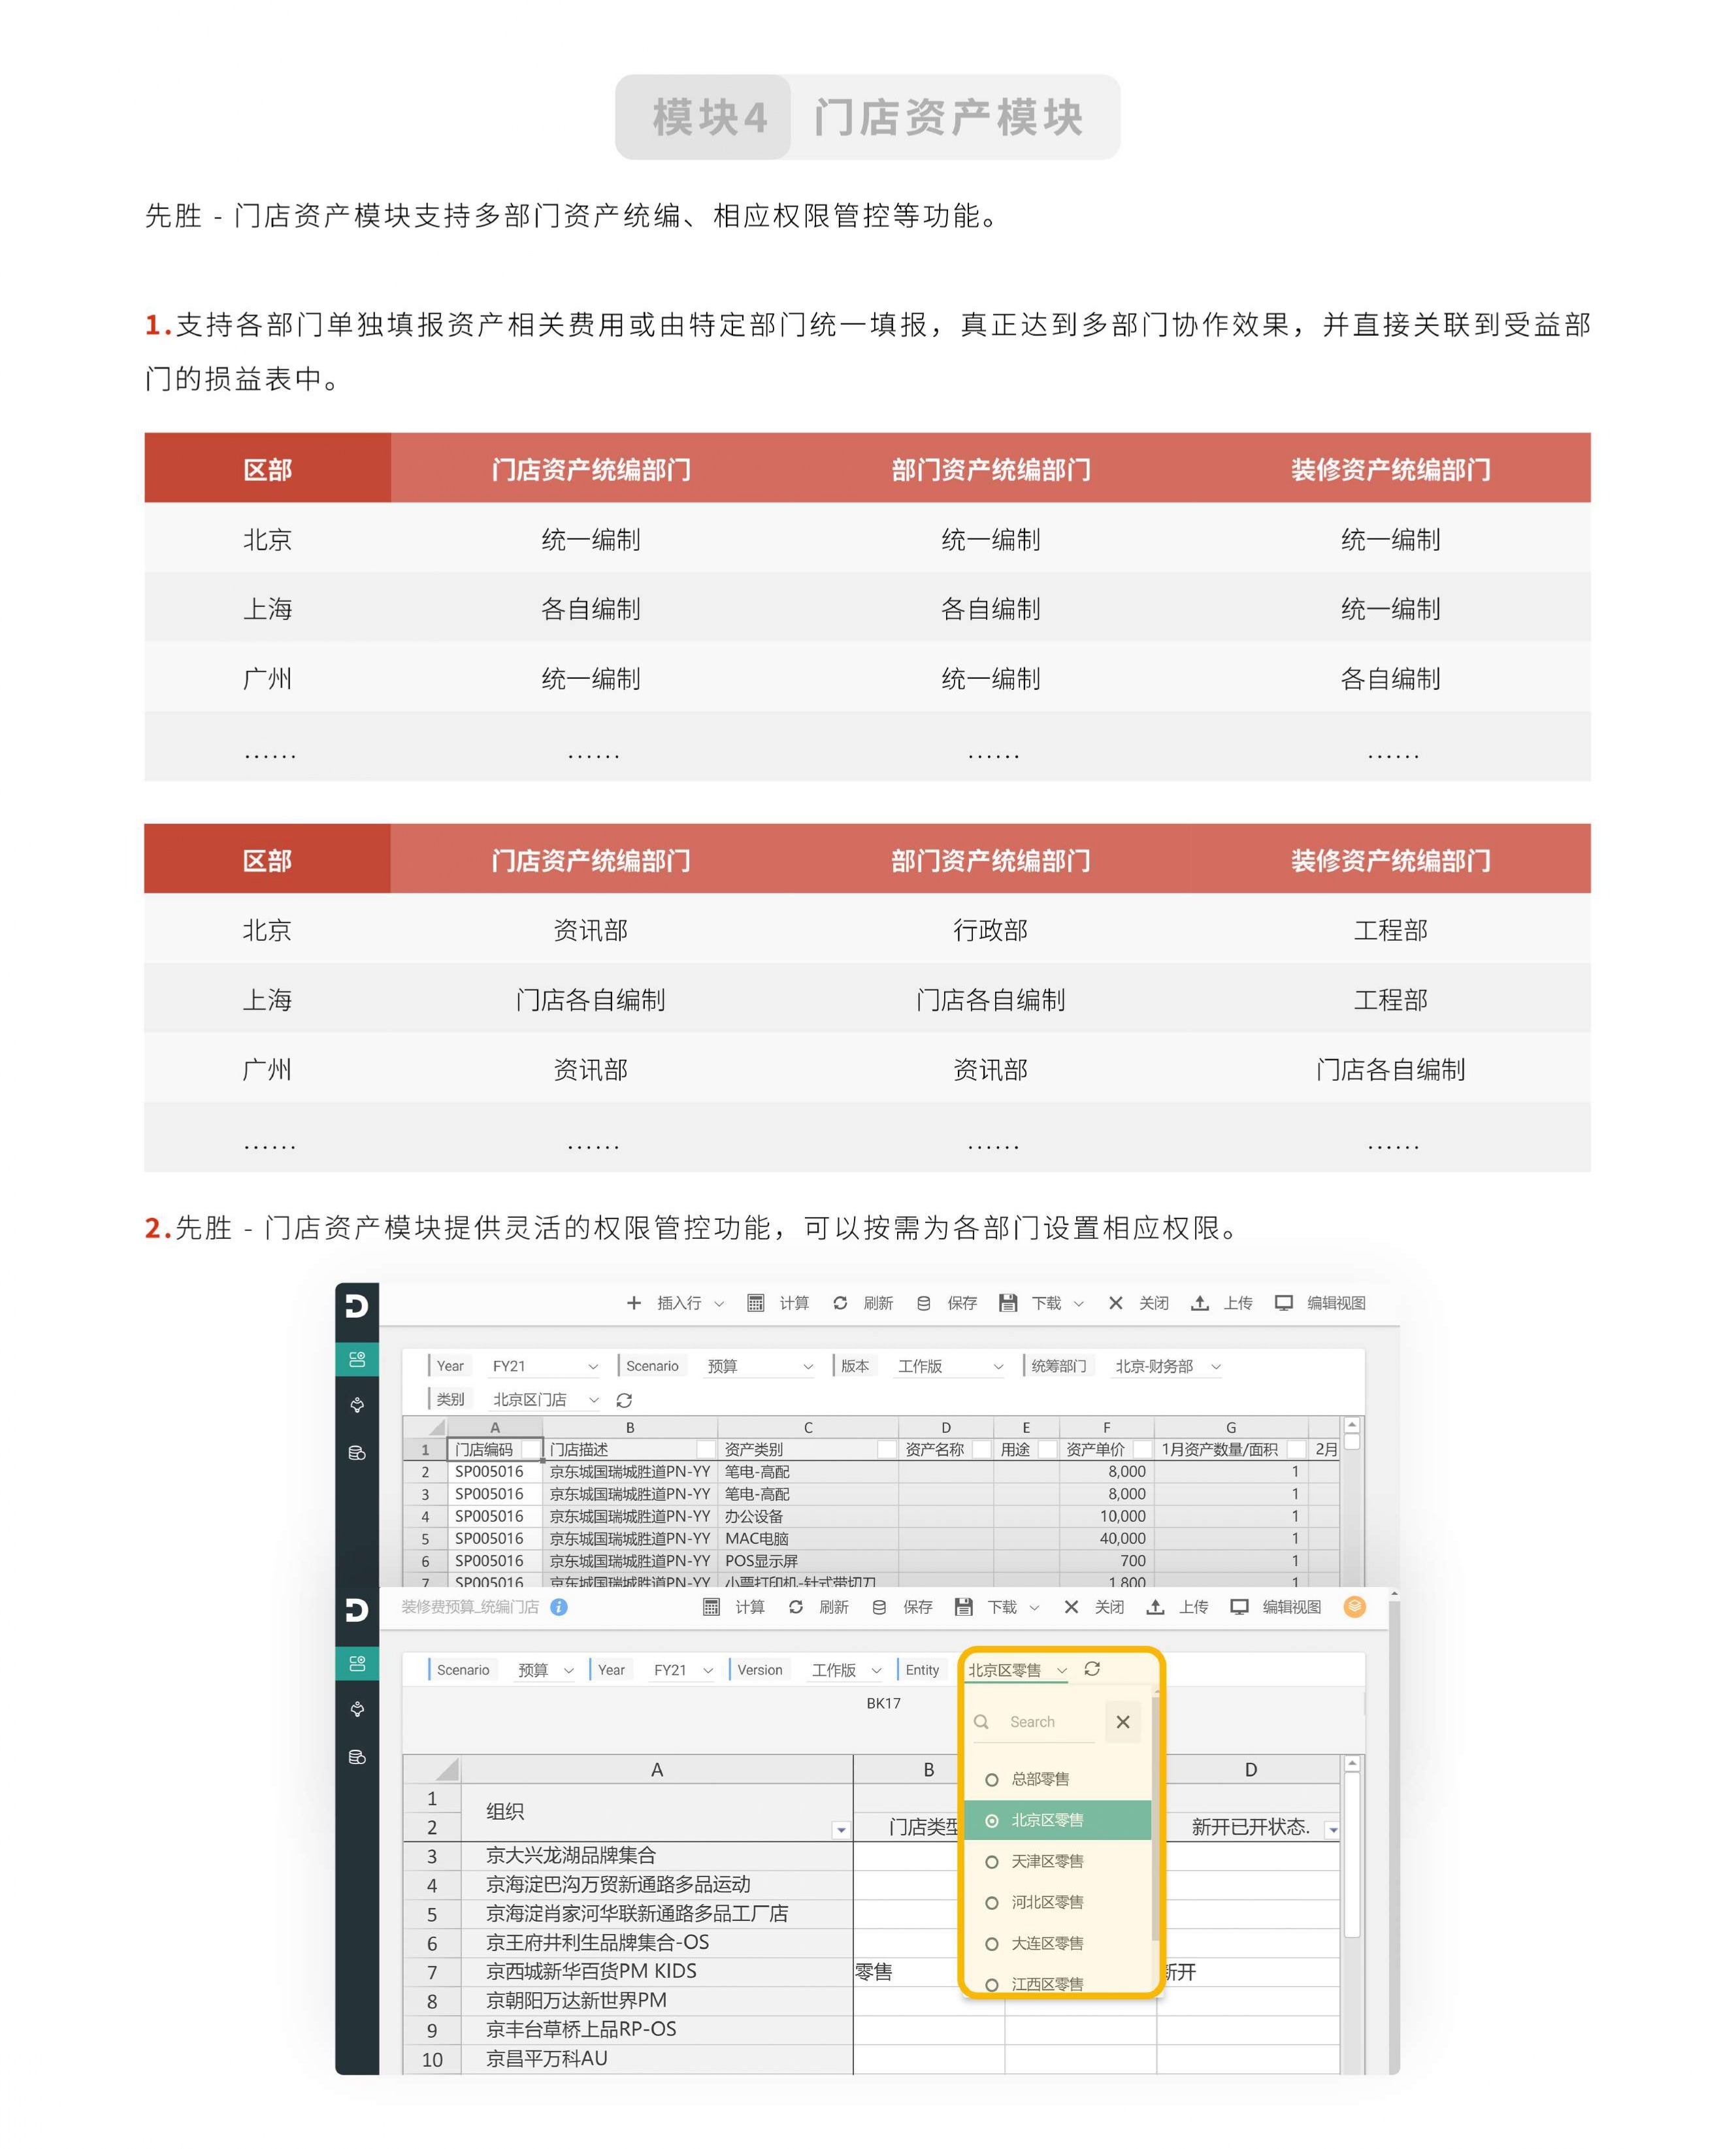The height and width of the screenshot is (2149, 1736).
Task: Click filter box in 资产类别 header cell
Action: [886, 1449]
